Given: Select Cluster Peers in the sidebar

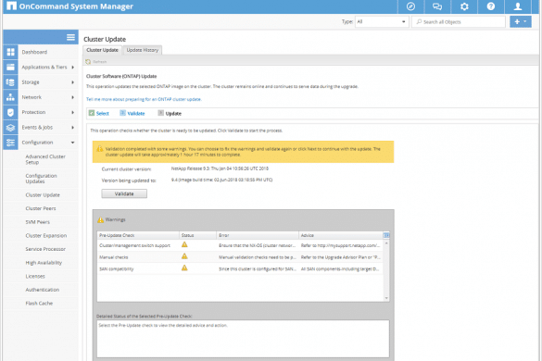Looking at the screenshot, I should pyautogui.click(x=41, y=208).
